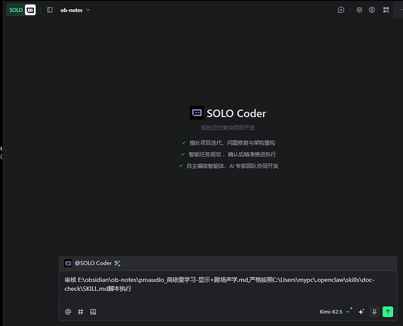Viewport: 403px width, 326px height.
Task: Toggle the sidebar panel icon
Action: 50,10
